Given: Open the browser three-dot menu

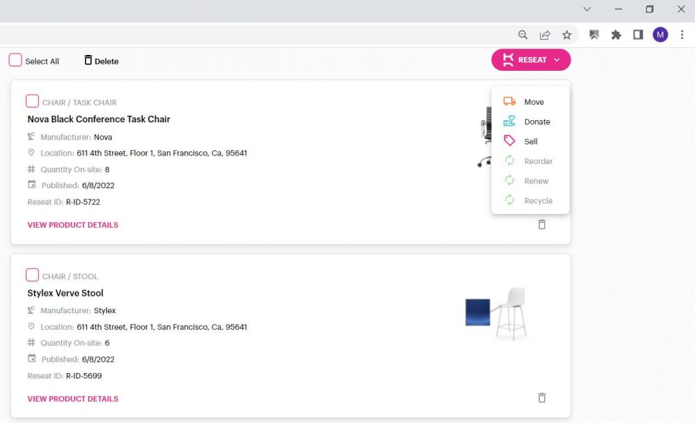Looking at the screenshot, I should coord(682,35).
